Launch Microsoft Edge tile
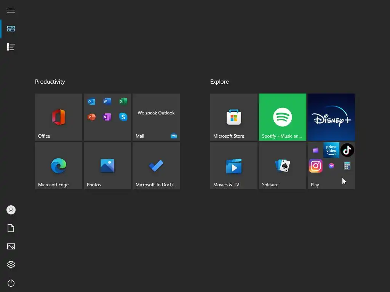 click(x=59, y=166)
